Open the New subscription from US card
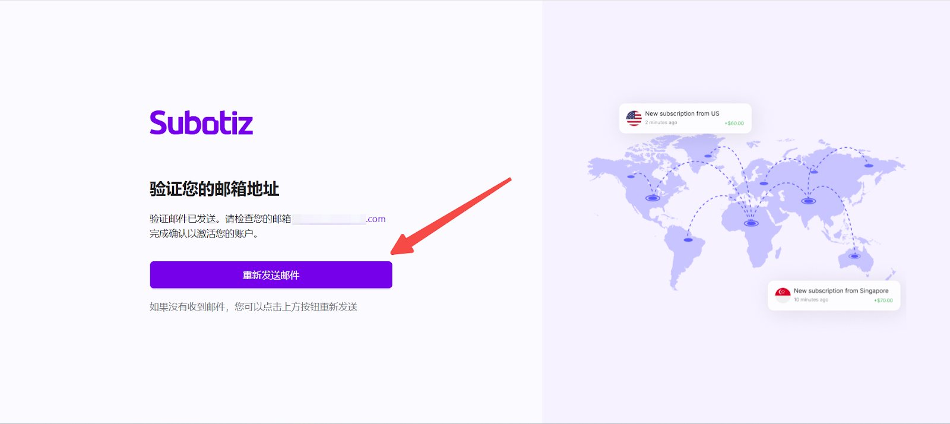The image size is (950, 424). click(685, 118)
